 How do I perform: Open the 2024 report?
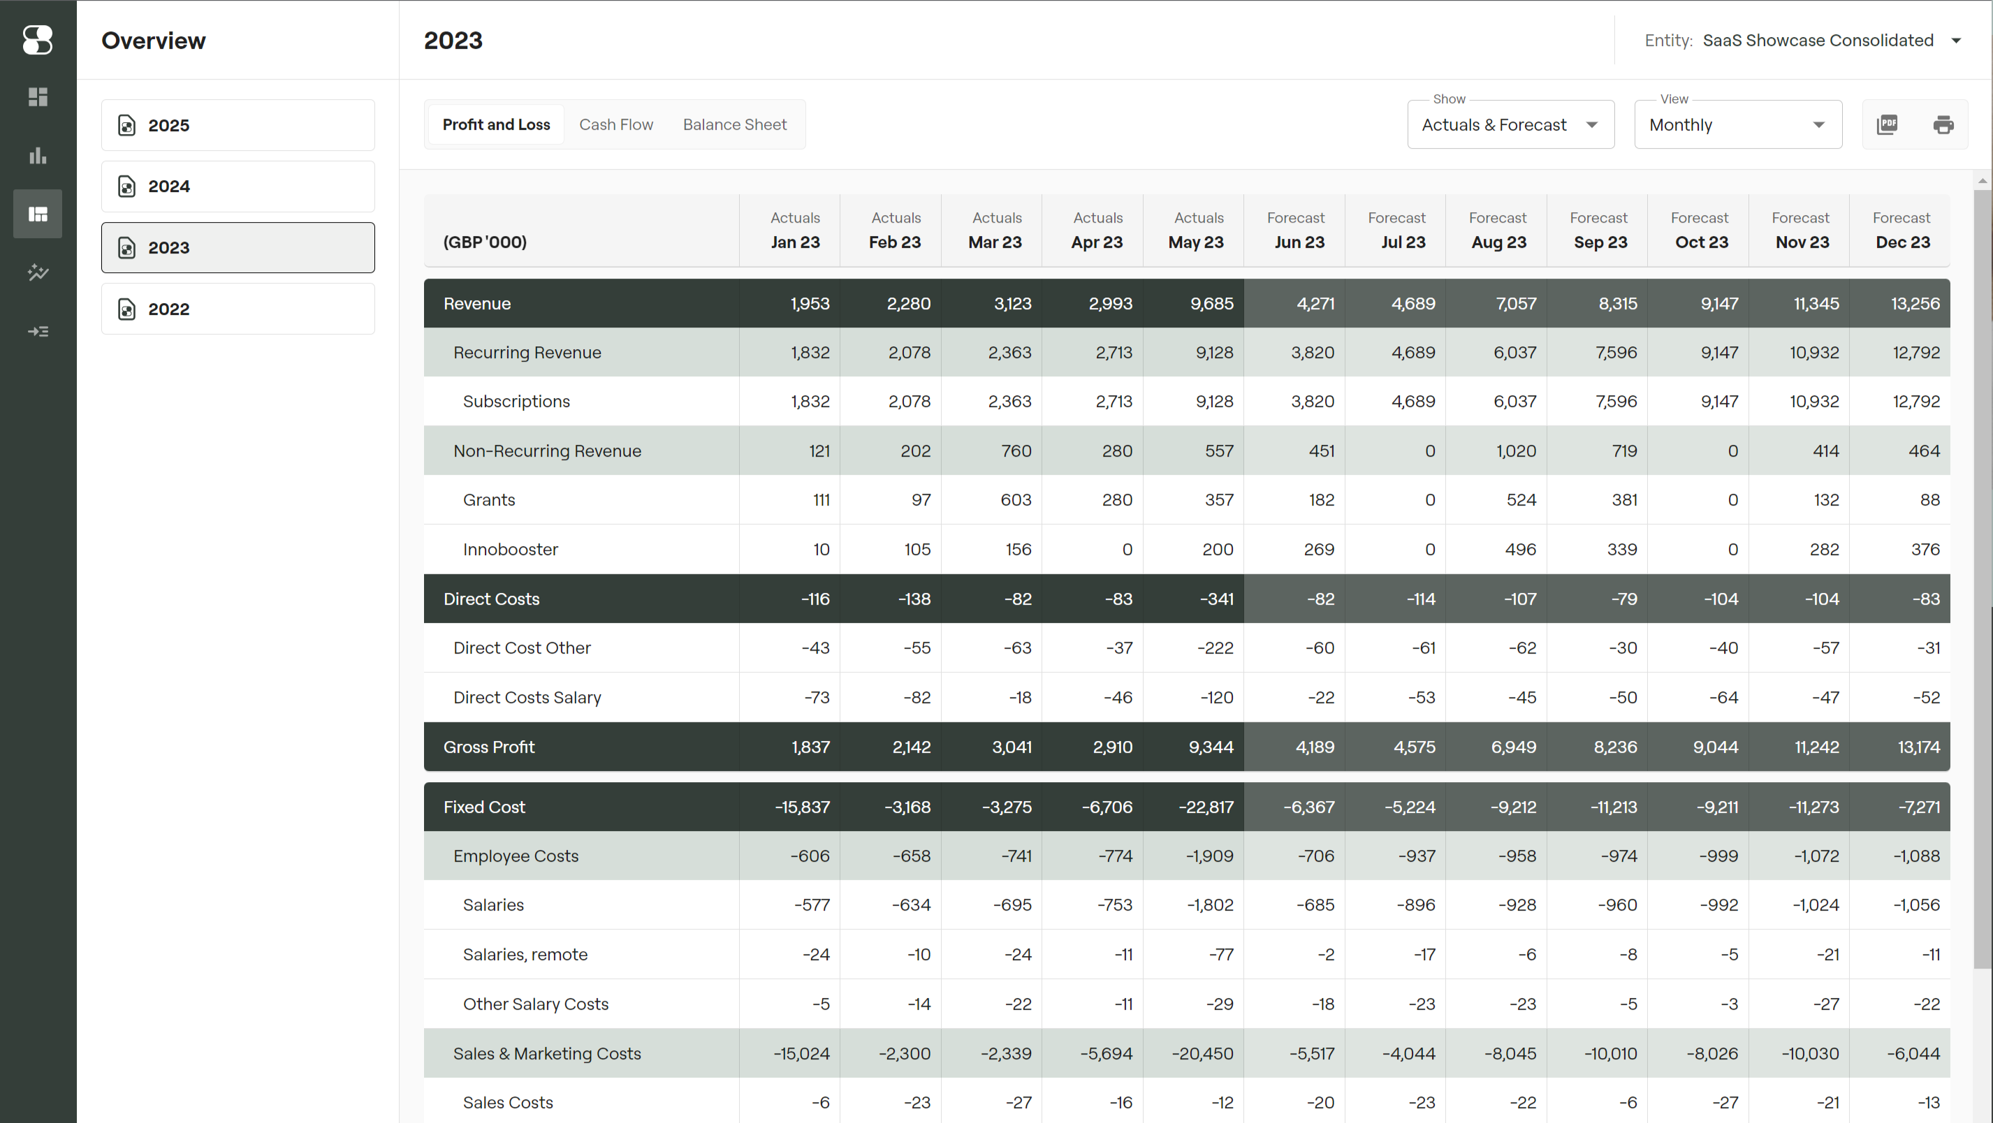(x=238, y=186)
